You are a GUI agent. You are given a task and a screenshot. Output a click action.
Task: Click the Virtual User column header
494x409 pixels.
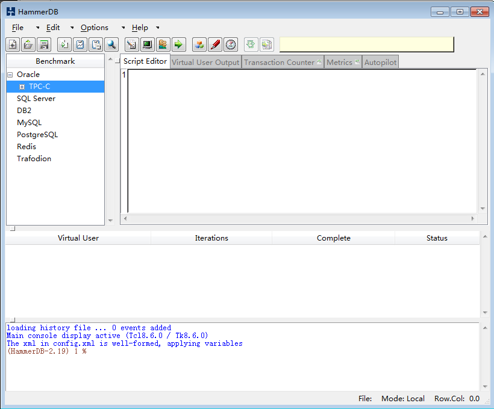tap(78, 238)
